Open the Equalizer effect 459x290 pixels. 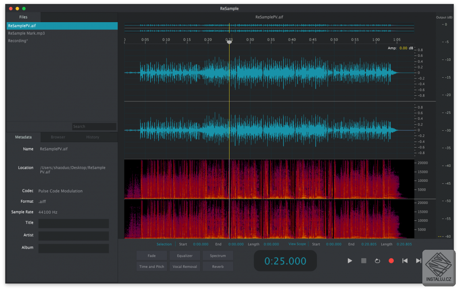pyautogui.click(x=185, y=256)
